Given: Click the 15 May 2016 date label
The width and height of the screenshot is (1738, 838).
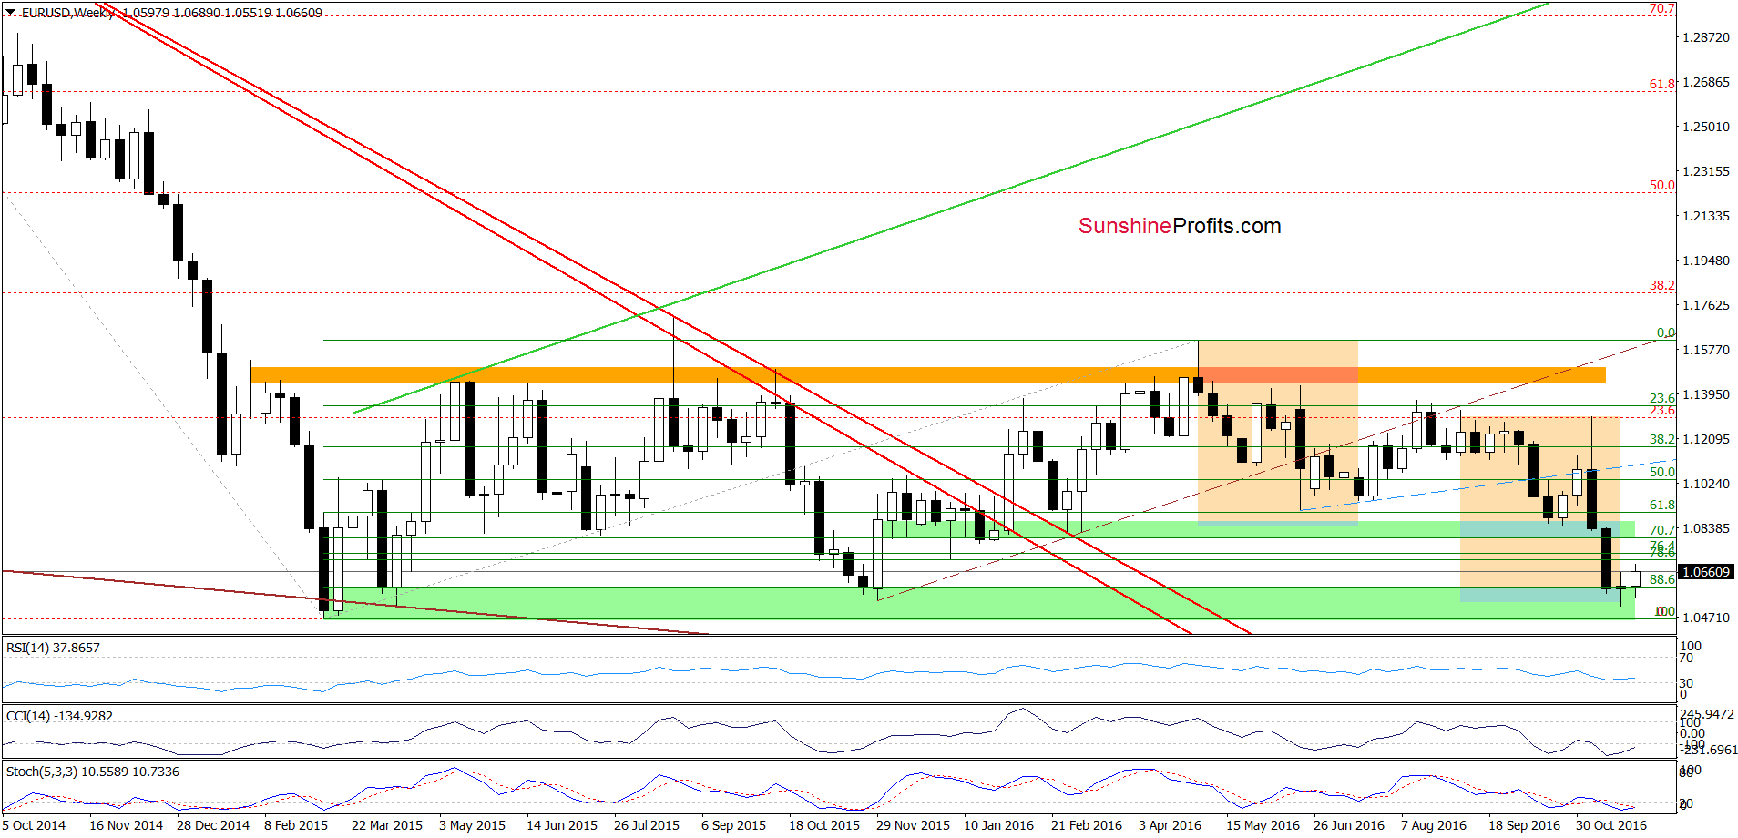Looking at the screenshot, I should pos(1263,825).
